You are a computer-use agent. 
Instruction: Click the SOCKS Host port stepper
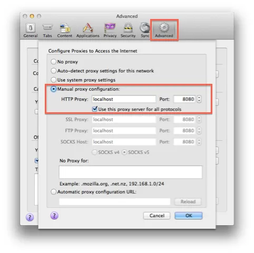coord(199,142)
